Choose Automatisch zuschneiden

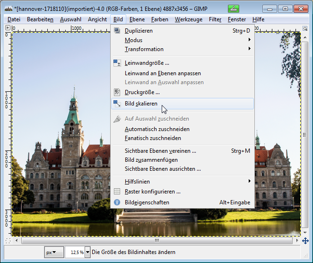click(x=157, y=129)
